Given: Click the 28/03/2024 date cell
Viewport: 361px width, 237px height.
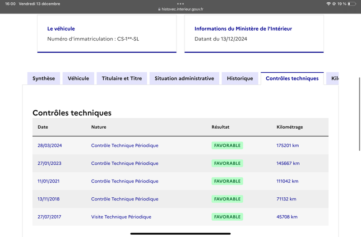Looking at the screenshot, I should pos(50,145).
